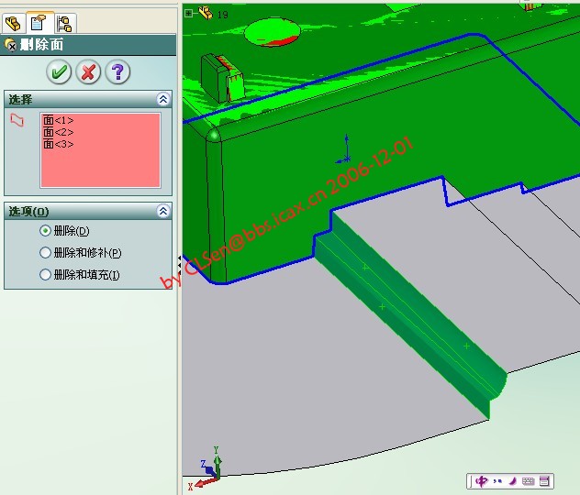
Task: Select 面<2> in the selection list
Action: (x=59, y=132)
